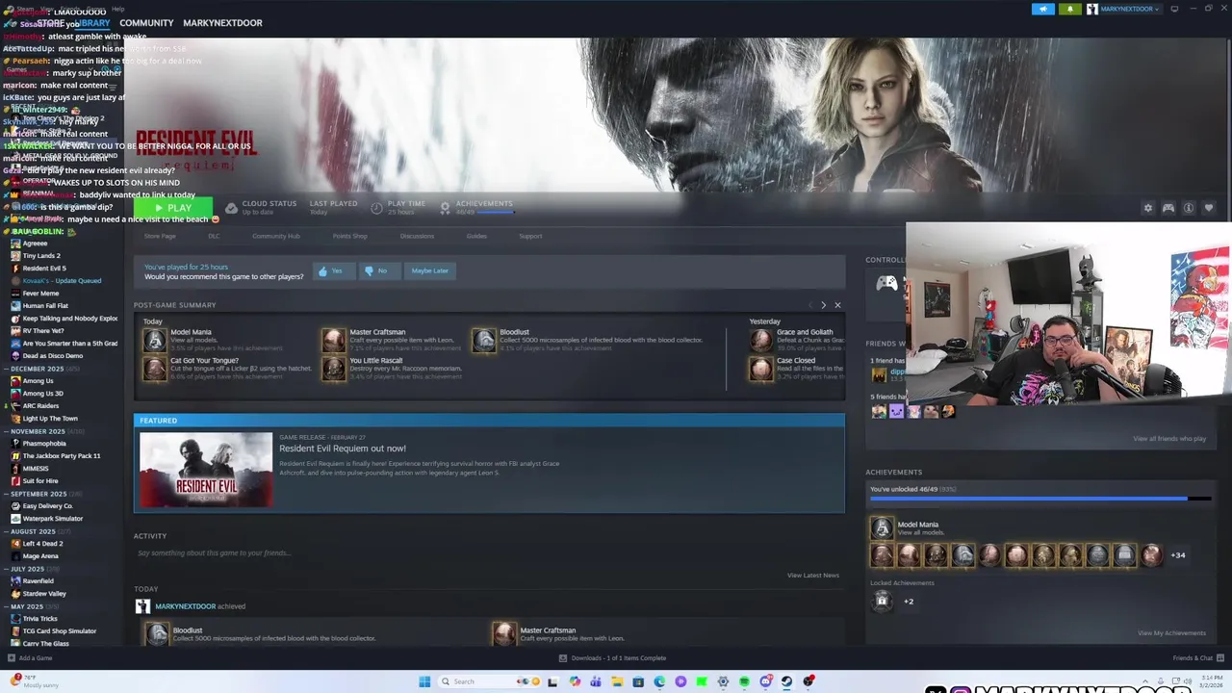Screen dimensions: 1232x693
Task: Click the achievements progress bar in right panel
Action: coord(1040,499)
